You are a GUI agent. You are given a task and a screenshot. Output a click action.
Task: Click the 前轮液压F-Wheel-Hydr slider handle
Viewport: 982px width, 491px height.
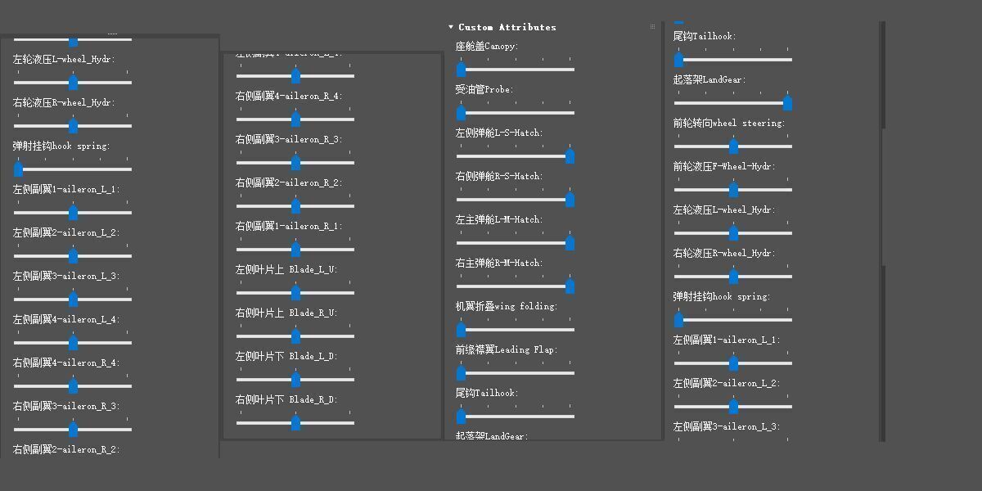coord(733,190)
